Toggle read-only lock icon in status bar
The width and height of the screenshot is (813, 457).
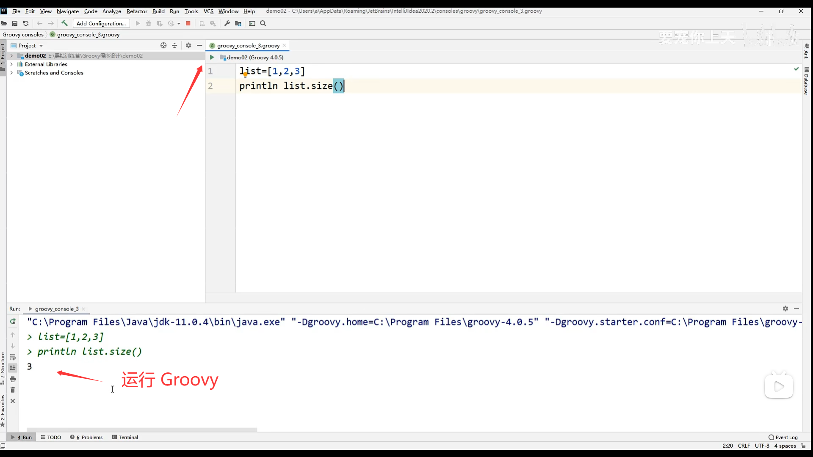(803, 446)
